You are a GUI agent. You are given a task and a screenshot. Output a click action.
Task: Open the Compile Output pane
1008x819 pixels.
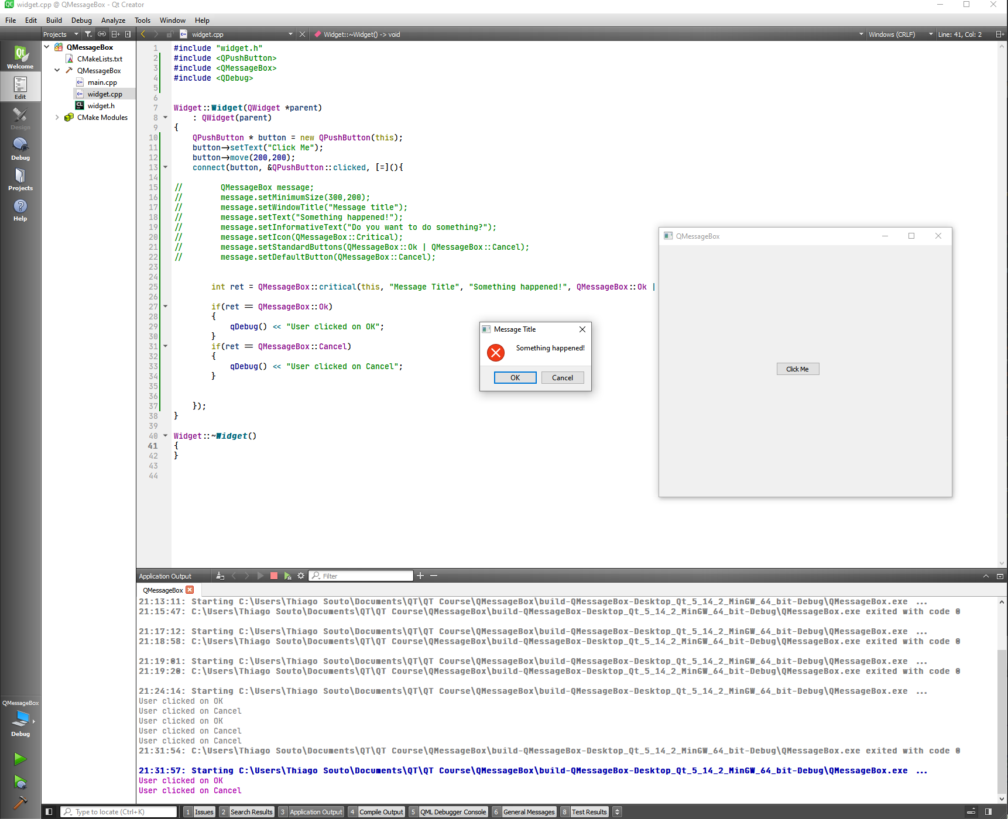pyautogui.click(x=377, y=812)
